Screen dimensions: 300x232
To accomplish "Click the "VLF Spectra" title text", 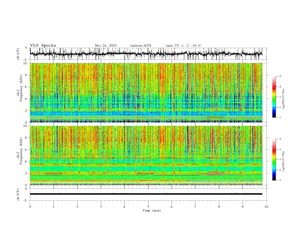I will click(x=43, y=45).
